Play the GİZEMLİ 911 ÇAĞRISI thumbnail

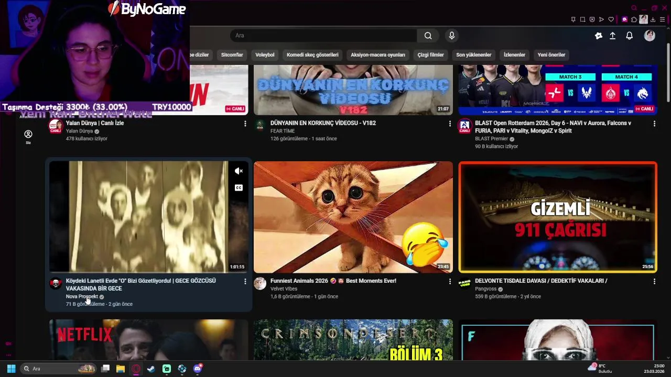[558, 217]
